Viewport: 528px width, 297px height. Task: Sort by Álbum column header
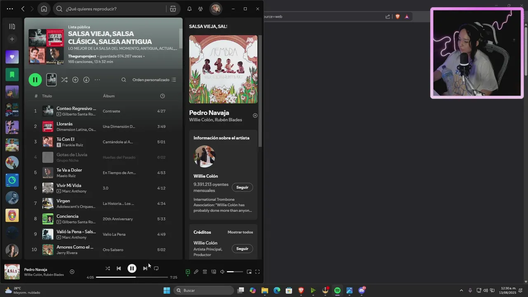(x=109, y=96)
